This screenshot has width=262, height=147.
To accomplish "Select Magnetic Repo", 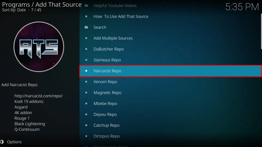I will [170, 93].
